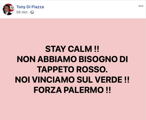Click the NOI VINCIAMO SUL VERDE !! line

click(72, 80)
